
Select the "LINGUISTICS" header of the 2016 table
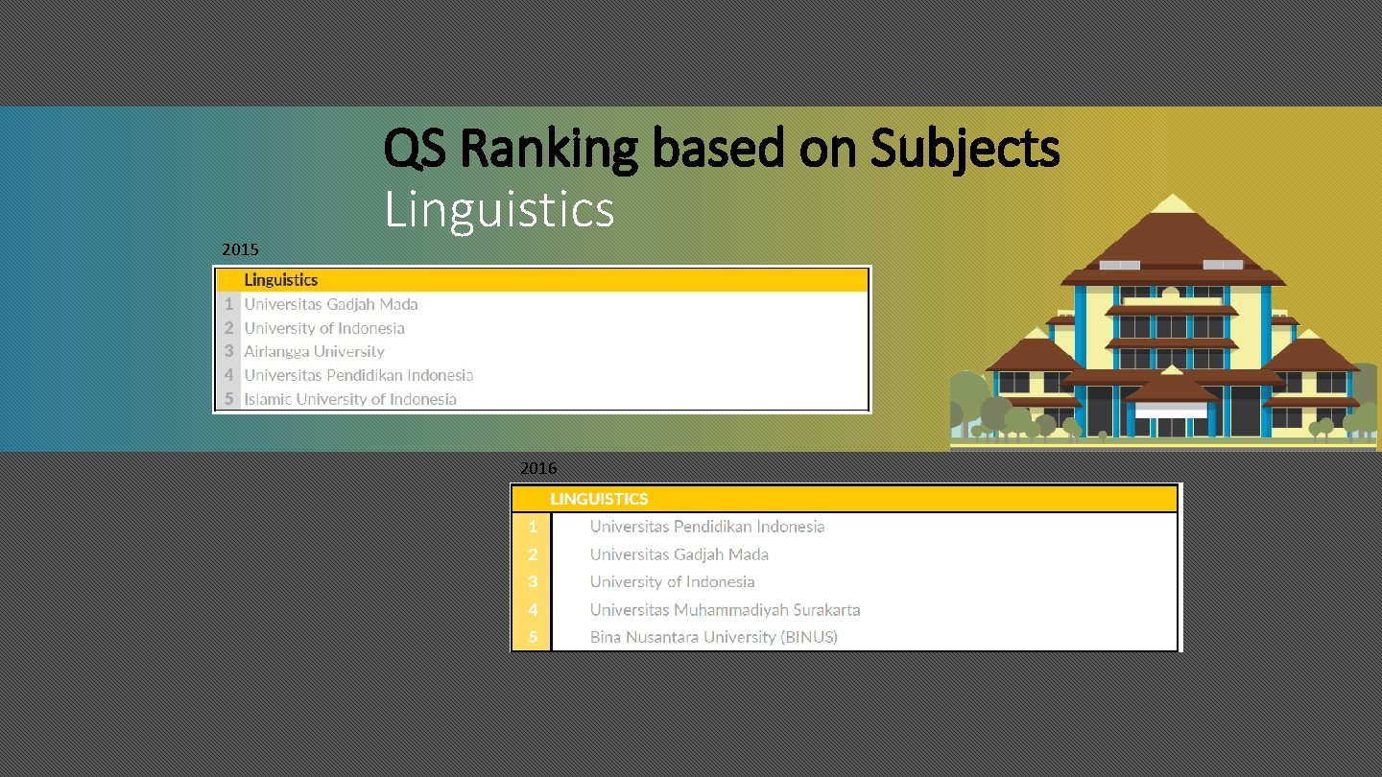coord(599,499)
